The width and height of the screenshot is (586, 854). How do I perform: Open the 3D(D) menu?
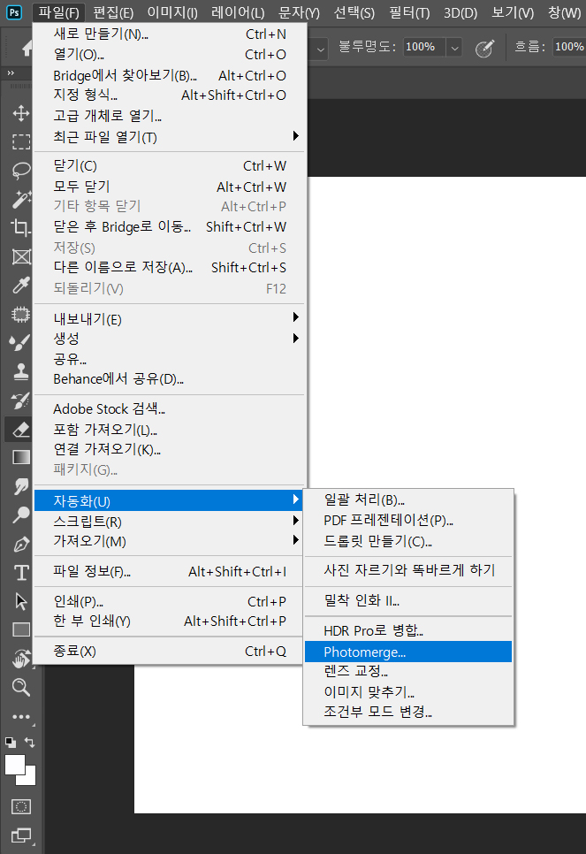[x=460, y=12]
